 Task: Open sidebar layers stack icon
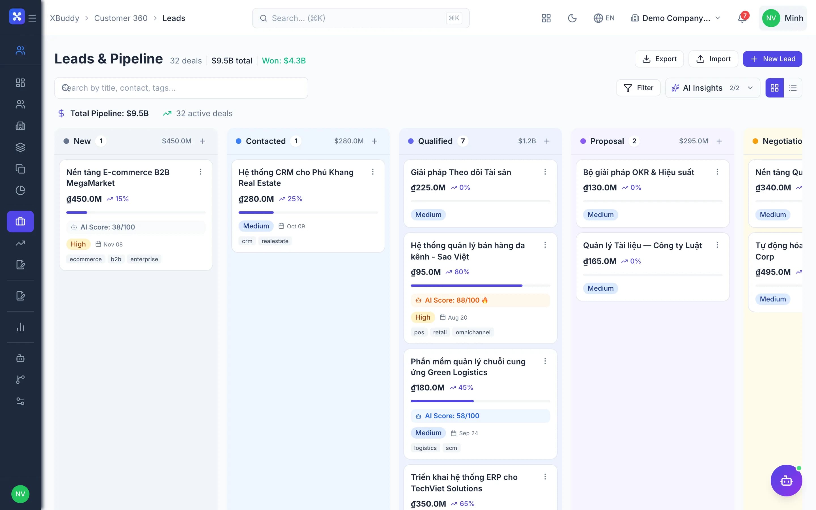(x=20, y=147)
